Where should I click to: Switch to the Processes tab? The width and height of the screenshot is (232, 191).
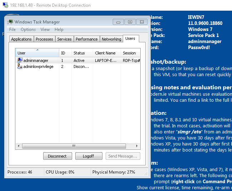point(44,39)
